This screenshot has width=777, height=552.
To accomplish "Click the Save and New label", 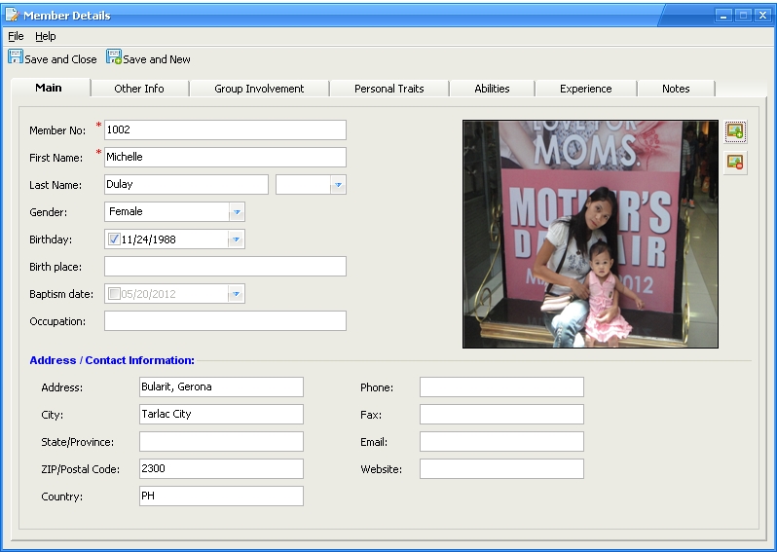I will [157, 59].
